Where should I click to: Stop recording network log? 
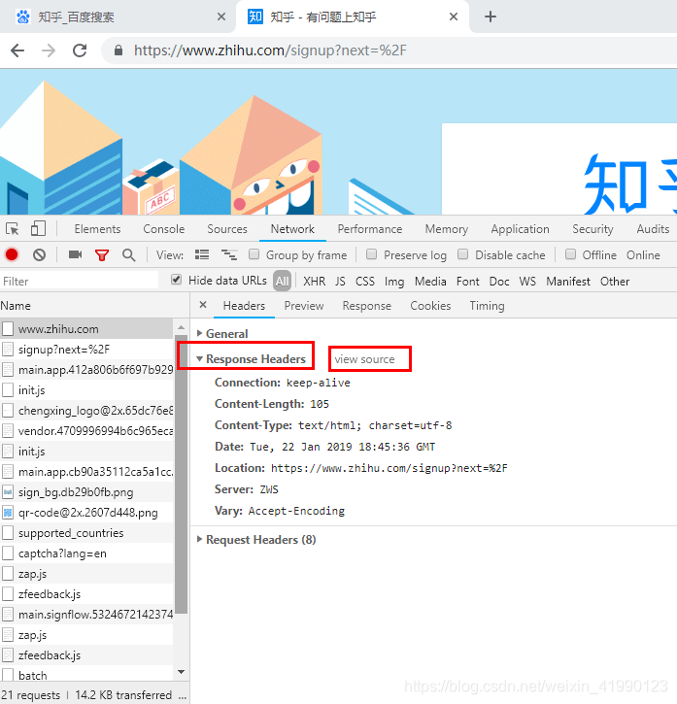click(12, 255)
